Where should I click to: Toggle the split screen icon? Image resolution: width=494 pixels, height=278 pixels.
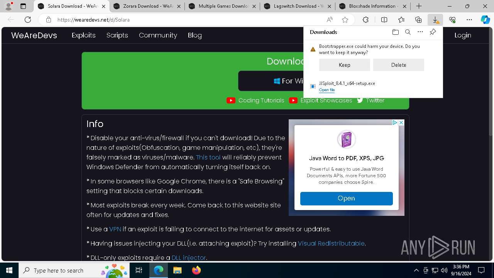384,20
